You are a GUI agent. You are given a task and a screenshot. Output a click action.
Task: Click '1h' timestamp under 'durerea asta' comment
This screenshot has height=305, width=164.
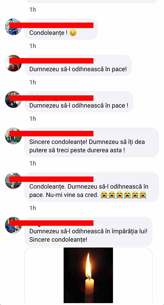33,163
